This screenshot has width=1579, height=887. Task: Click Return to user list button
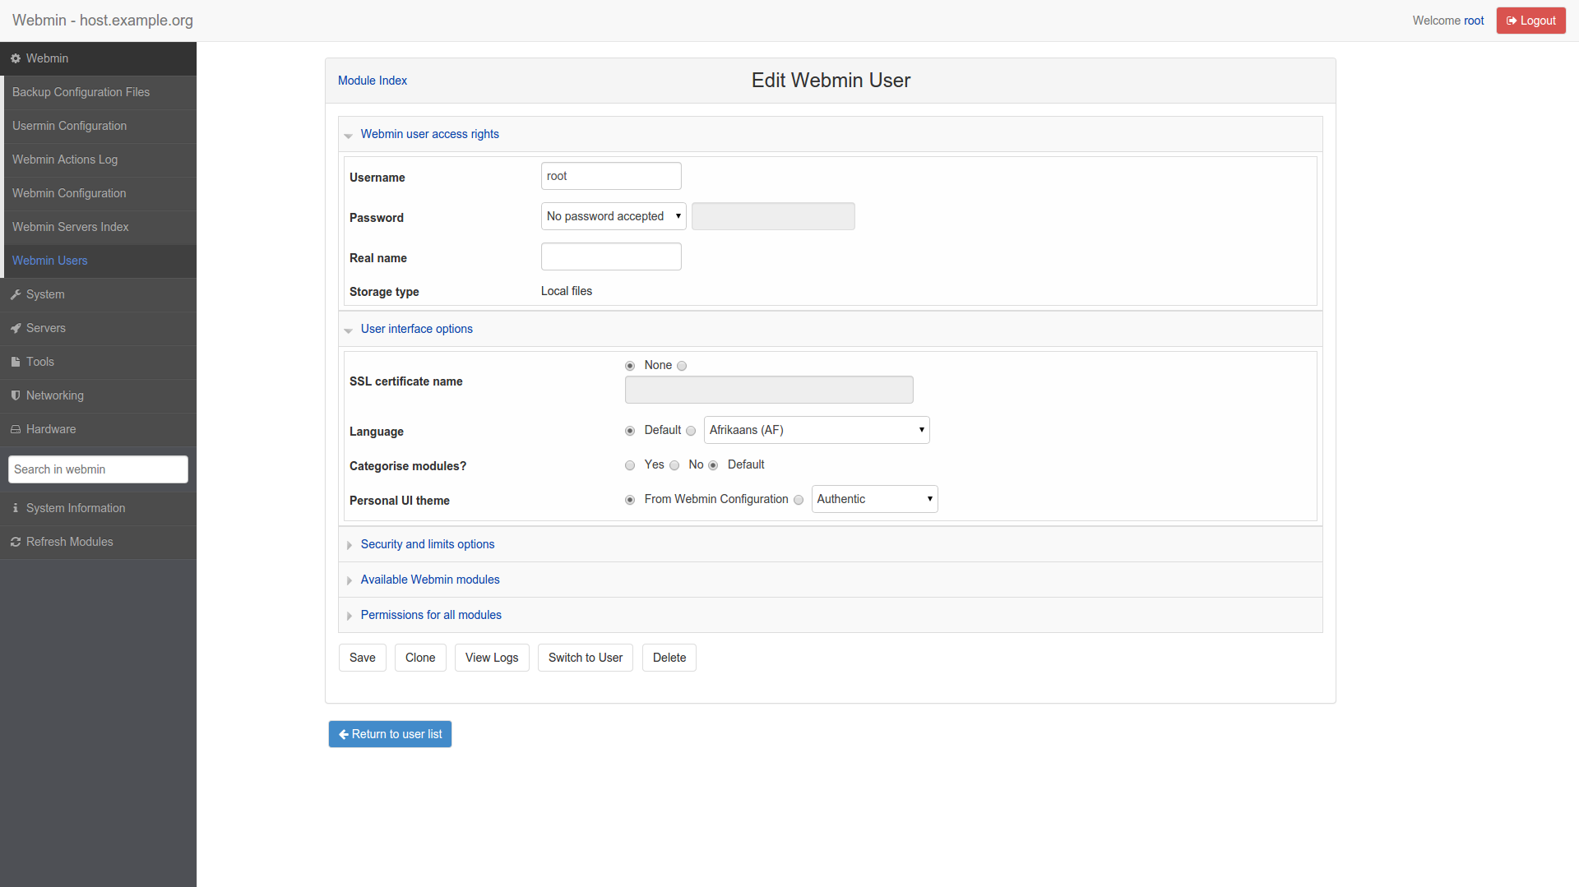tap(390, 734)
